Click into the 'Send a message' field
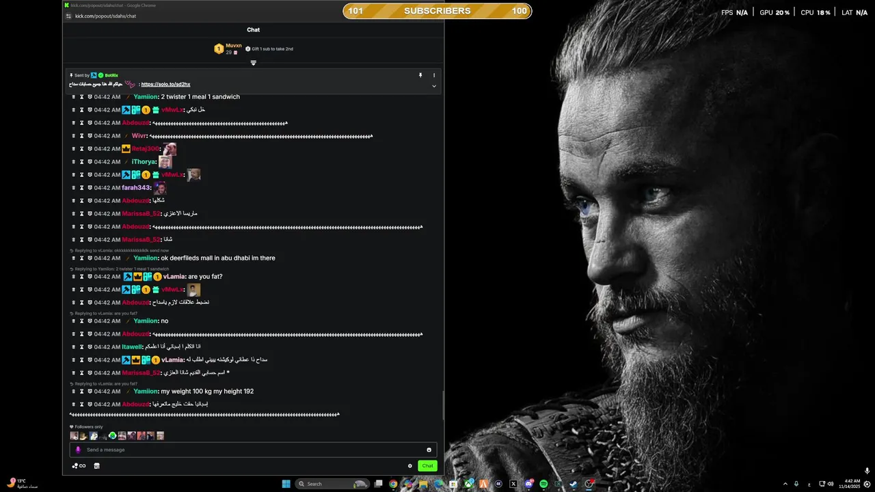 coord(253,450)
